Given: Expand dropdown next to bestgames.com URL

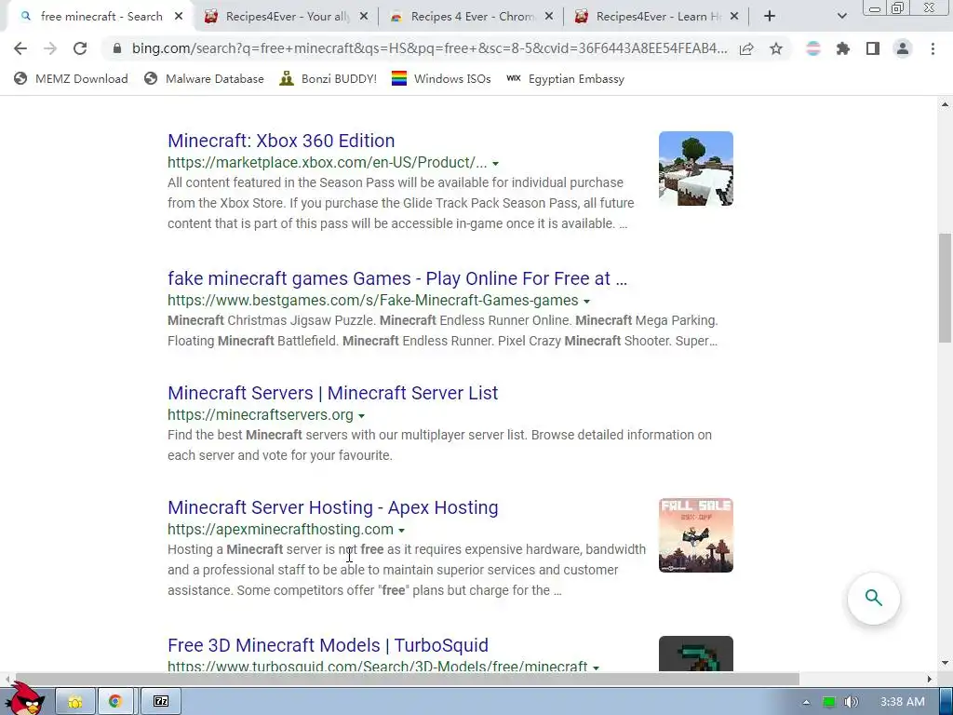Looking at the screenshot, I should tap(586, 301).
